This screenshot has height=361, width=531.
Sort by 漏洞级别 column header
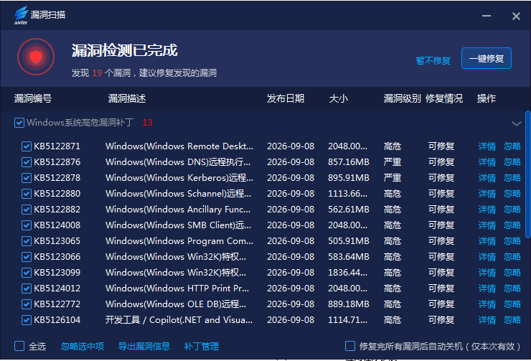[402, 98]
